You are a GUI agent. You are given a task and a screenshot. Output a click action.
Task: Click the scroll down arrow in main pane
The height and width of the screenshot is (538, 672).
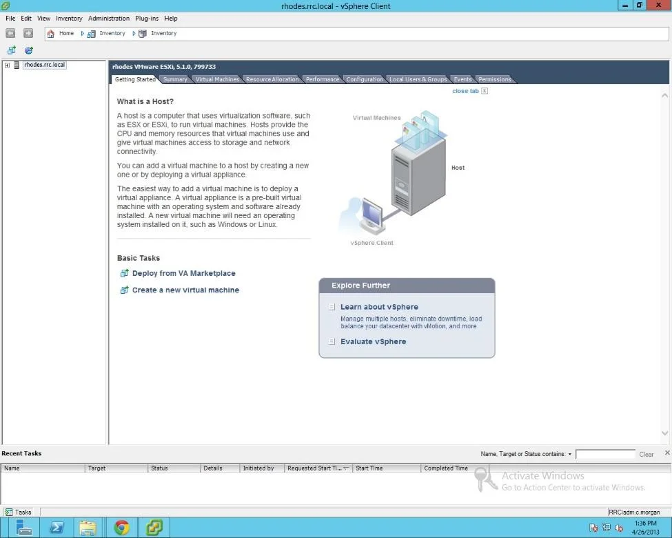click(x=664, y=433)
